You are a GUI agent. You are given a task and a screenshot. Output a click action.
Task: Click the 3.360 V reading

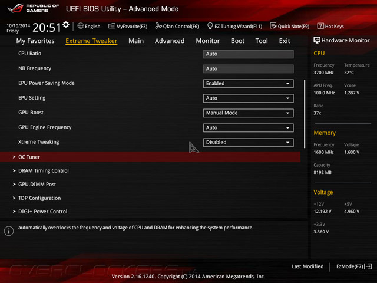(321, 232)
